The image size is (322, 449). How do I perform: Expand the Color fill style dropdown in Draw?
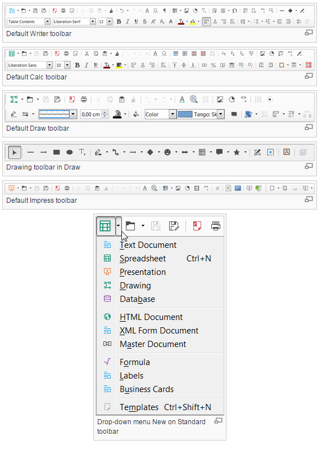173,114
